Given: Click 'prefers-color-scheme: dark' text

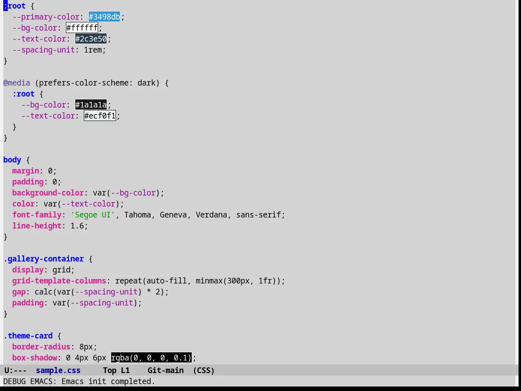Looking at the screenshot, I should (x=97, y=83).
